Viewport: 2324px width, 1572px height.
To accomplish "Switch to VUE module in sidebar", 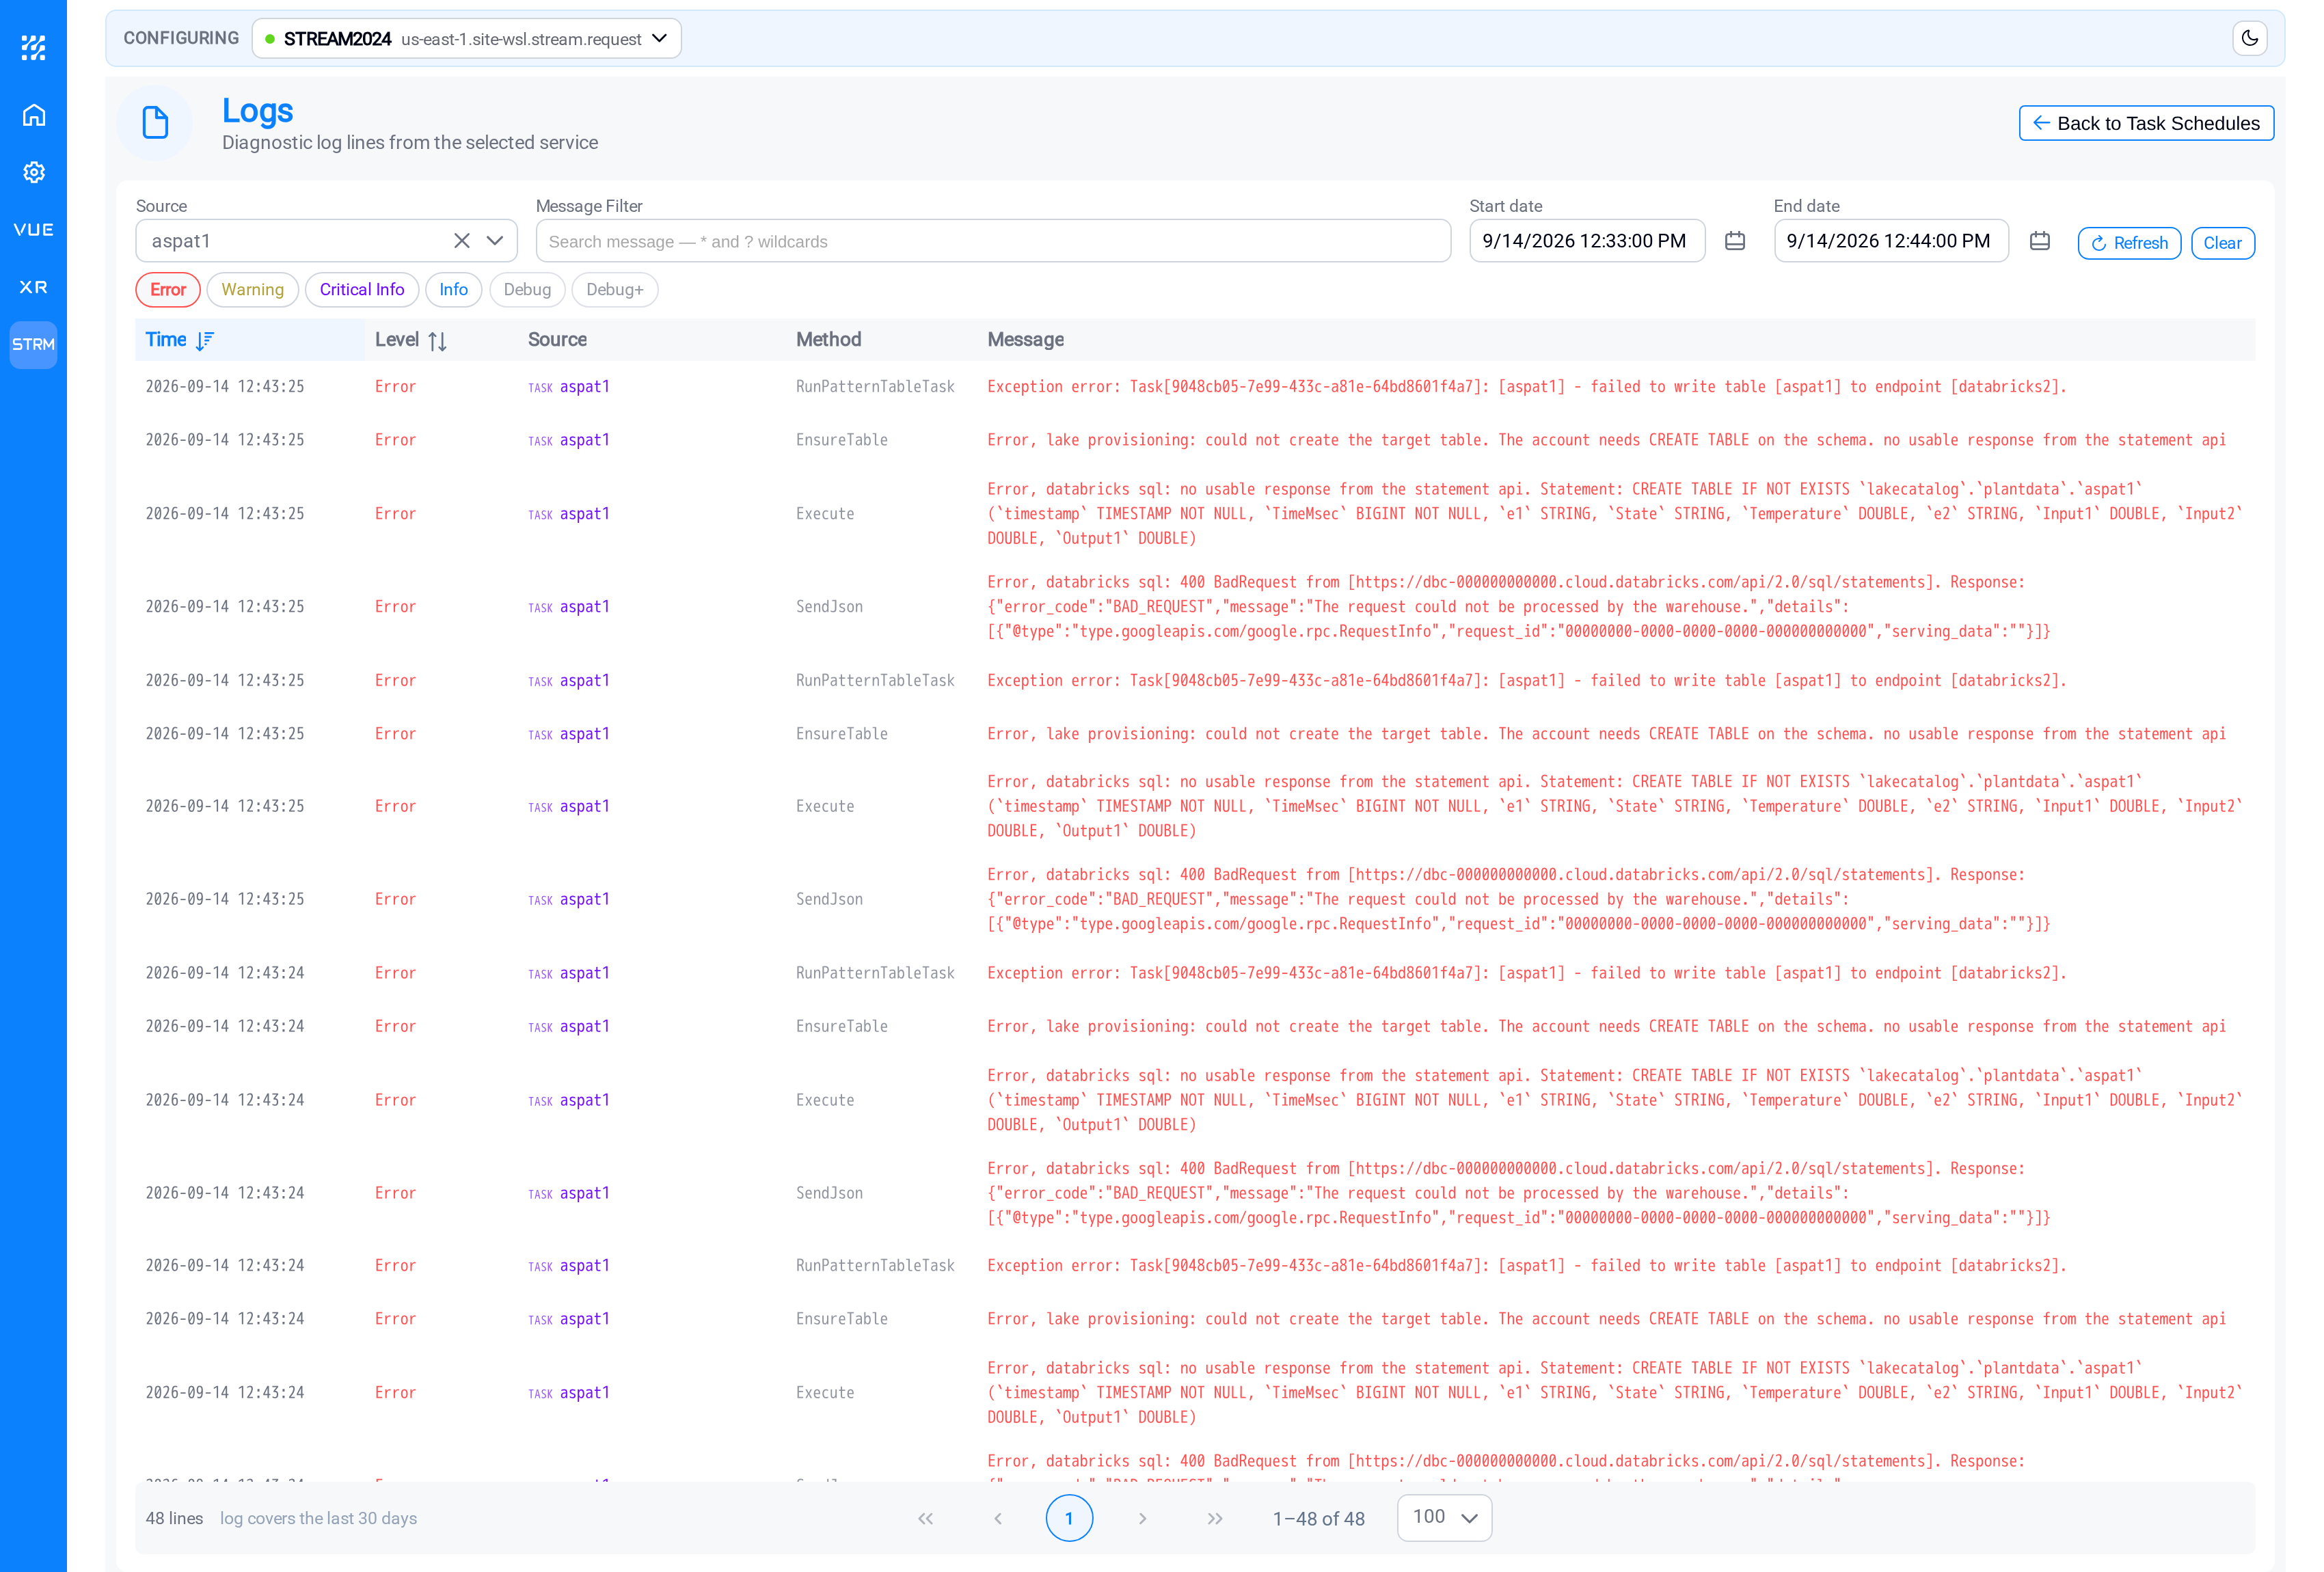I will (x=33, y=230).
